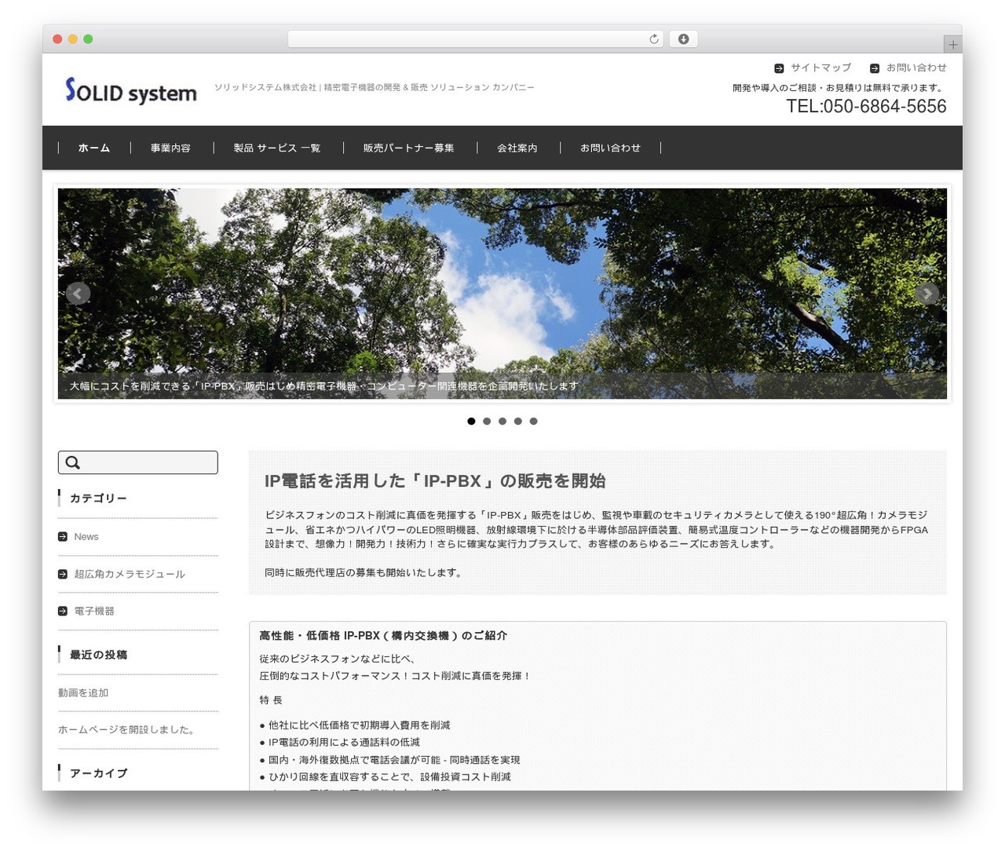Open recent post ホームページを開設しました。
Image resolution: width=1005 pixels, height=851 pixels.
point(126,729)
